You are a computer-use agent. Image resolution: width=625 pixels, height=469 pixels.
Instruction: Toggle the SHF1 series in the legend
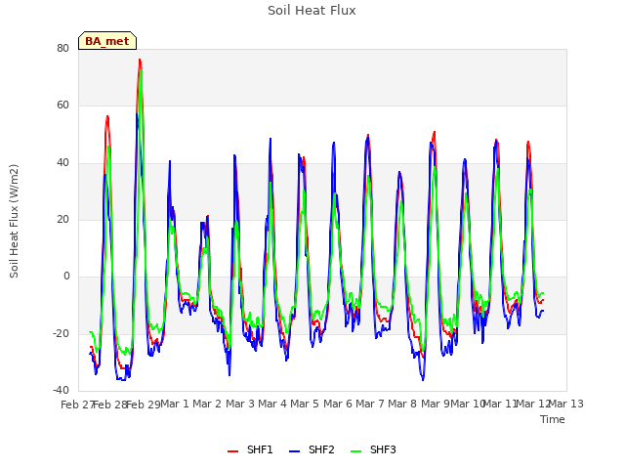(x=250, y=449)
